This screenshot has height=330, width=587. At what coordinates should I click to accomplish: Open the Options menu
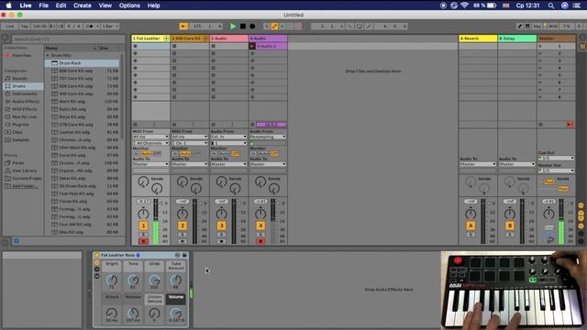click(x=129, y=5)
